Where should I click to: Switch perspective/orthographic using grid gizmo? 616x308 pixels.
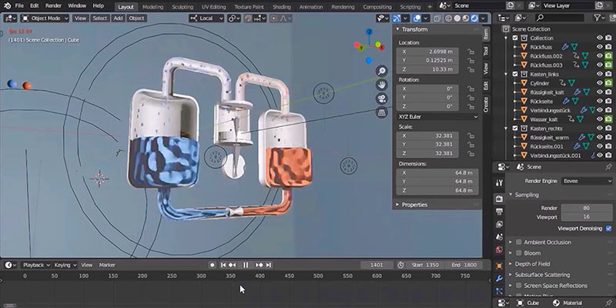click(x=381, y=112)
